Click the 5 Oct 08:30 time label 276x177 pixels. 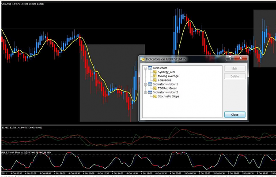pos(248,173)
